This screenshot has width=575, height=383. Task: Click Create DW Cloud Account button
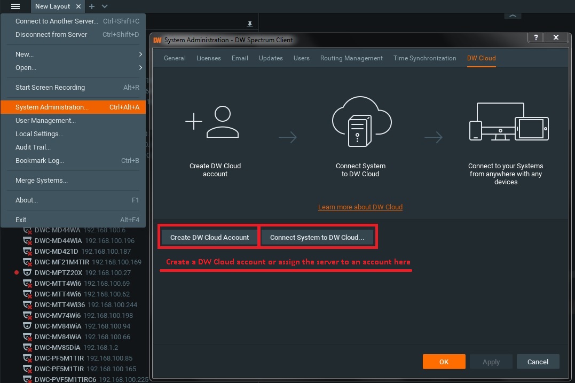pyautogui.click(x=209, y=238)
